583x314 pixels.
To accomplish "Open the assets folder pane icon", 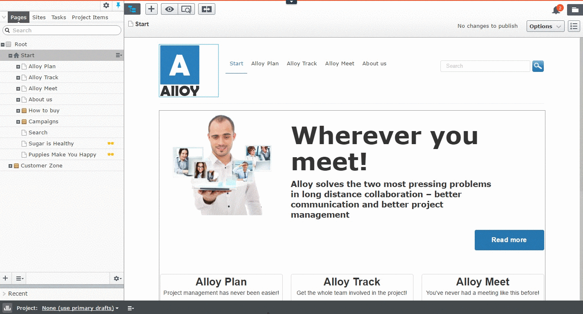I will [x=575, y=10].
